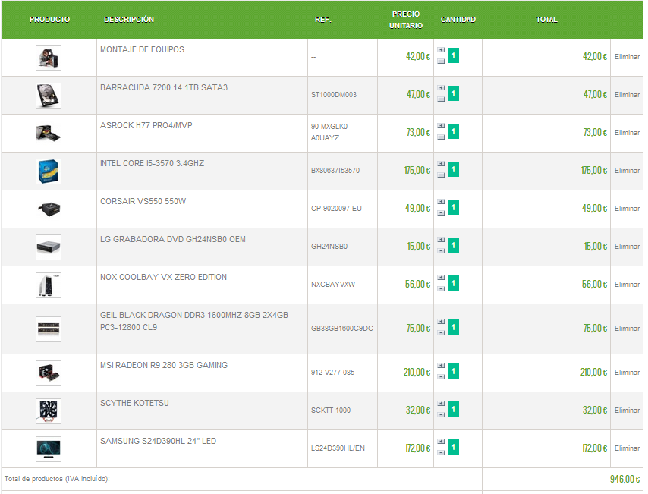
Task: Increase quantity of INTEL CORE I5-3570
Action: click(x=441, y=164)
